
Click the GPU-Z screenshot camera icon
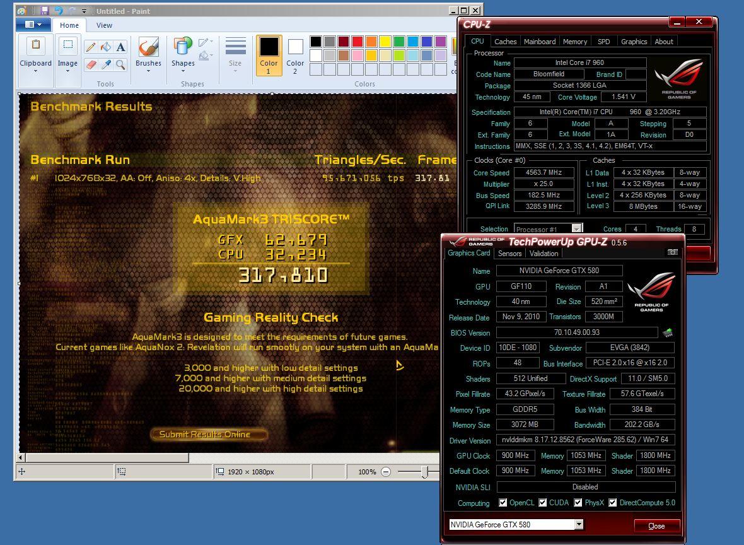click(x=672, y=252)
